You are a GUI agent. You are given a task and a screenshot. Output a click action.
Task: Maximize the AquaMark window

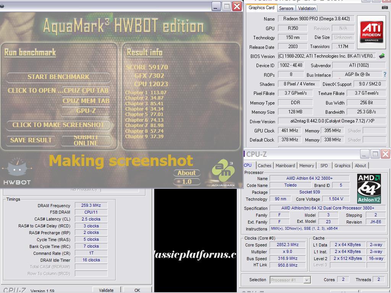coord(227,6)
